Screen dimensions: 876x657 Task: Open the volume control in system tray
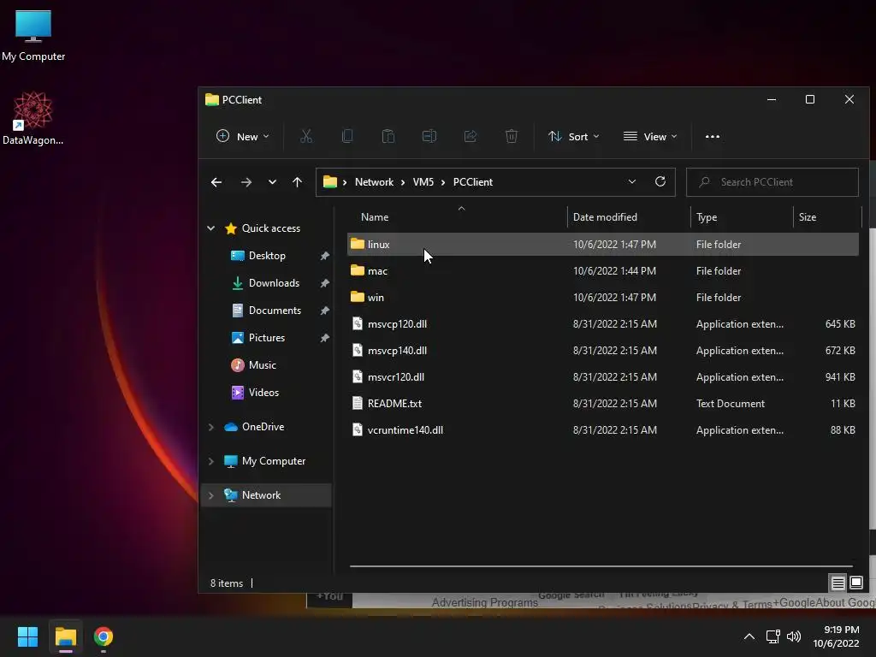(794, 636)
